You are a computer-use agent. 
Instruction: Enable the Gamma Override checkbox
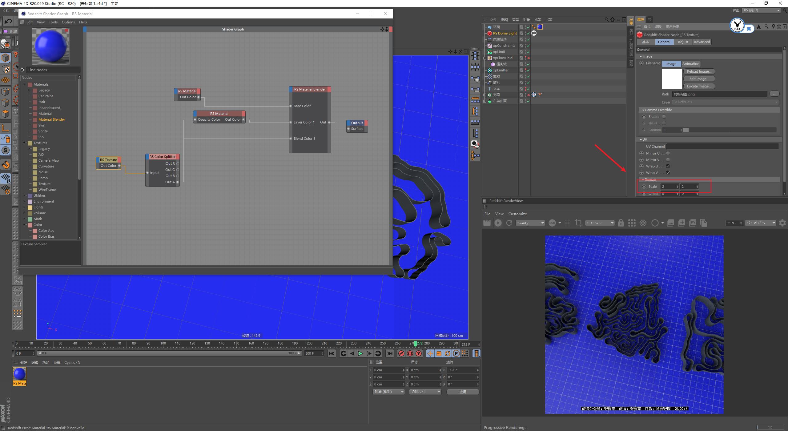664,116
